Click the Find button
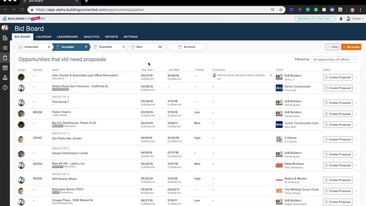366x206 pixels. (x=332, y=47)
